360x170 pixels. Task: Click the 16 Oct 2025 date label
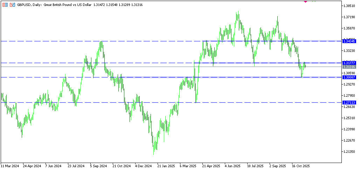coord(300,166)
